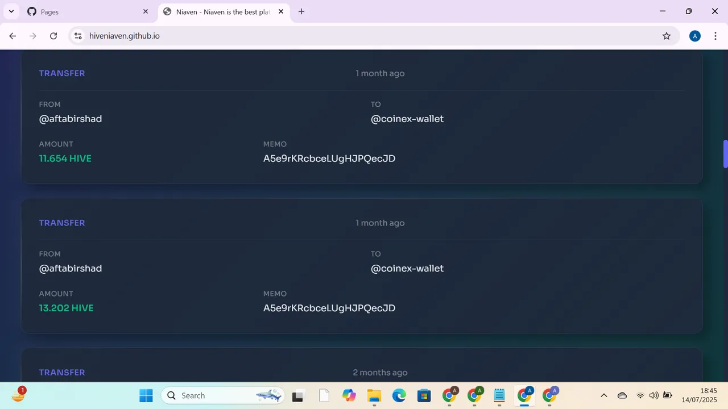Click the forward navigation arrow
Viewport: 728px width, 409px height.
[33, 36]
